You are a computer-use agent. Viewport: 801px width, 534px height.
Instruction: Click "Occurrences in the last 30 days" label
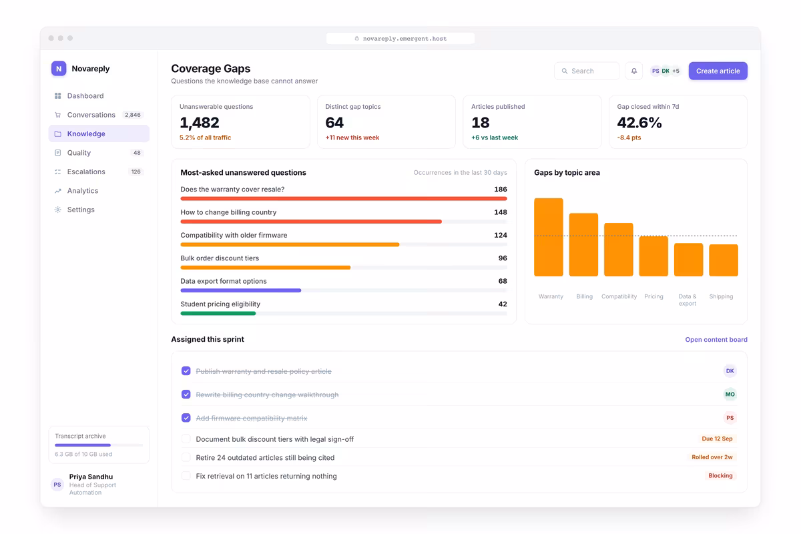point(461,173)
